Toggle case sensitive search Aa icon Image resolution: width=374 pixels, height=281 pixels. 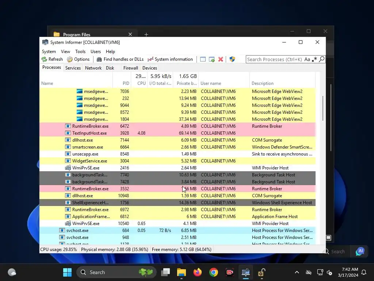(307, 59)
